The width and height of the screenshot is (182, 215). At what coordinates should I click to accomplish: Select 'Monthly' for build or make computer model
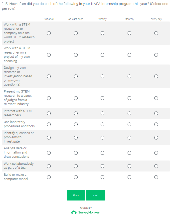click(129, 177)
